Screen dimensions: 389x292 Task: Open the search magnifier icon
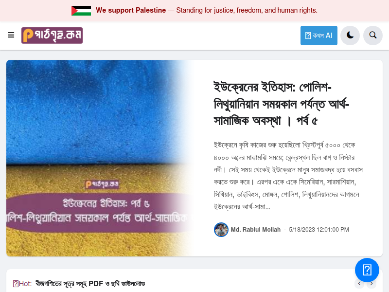373,36
